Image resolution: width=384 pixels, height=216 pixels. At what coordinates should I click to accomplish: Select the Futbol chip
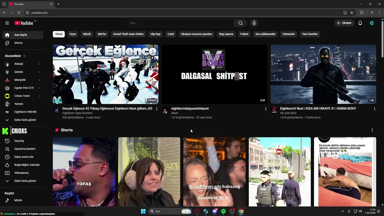pos(244,34)
